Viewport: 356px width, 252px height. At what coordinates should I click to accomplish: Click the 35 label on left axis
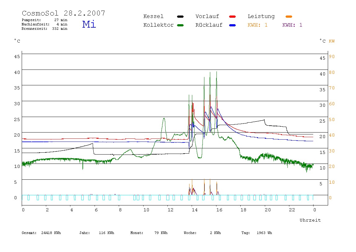click(x=17, y=88)
